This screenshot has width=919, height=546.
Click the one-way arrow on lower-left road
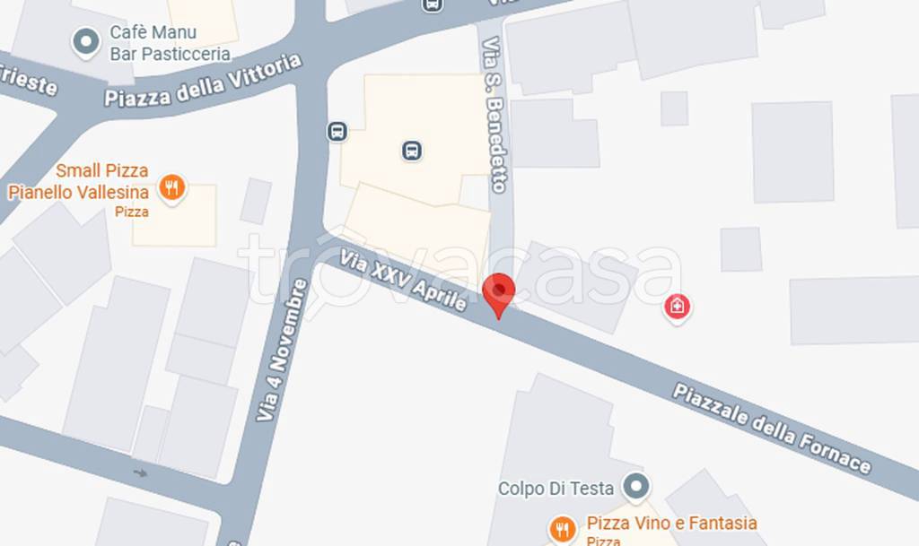(140, 472)
